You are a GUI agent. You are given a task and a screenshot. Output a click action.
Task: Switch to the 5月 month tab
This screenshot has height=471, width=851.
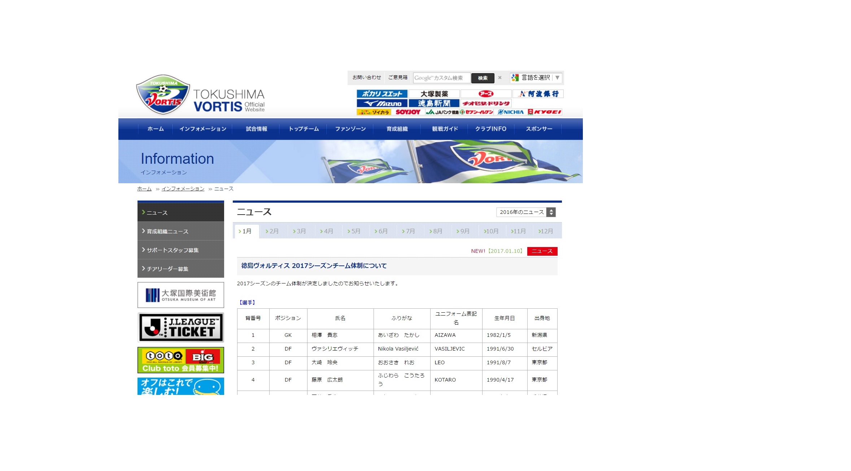coord(354,231)
